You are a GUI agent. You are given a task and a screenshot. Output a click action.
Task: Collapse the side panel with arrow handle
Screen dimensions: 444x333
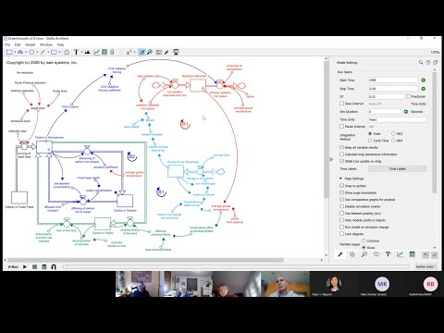pos(331,159)
